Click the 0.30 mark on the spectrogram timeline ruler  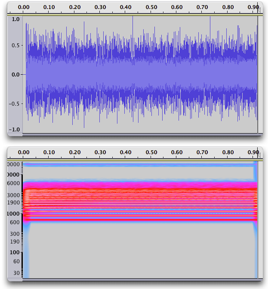pyautogui.click(x=100, y=152)
